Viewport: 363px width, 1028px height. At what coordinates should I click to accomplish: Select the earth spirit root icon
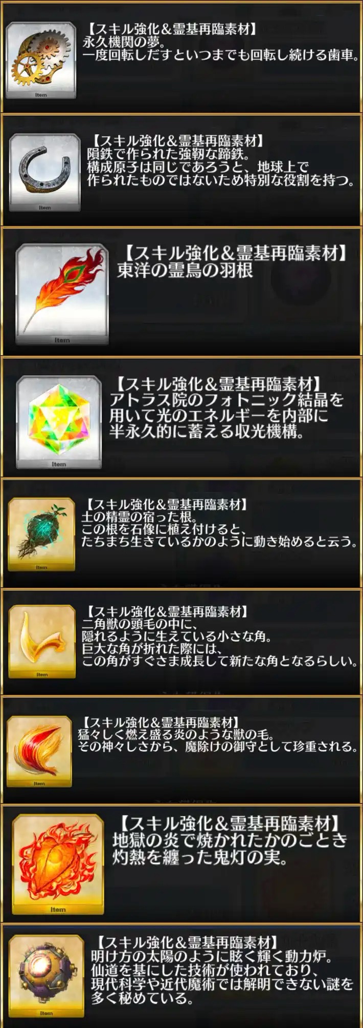coord(41,534)
